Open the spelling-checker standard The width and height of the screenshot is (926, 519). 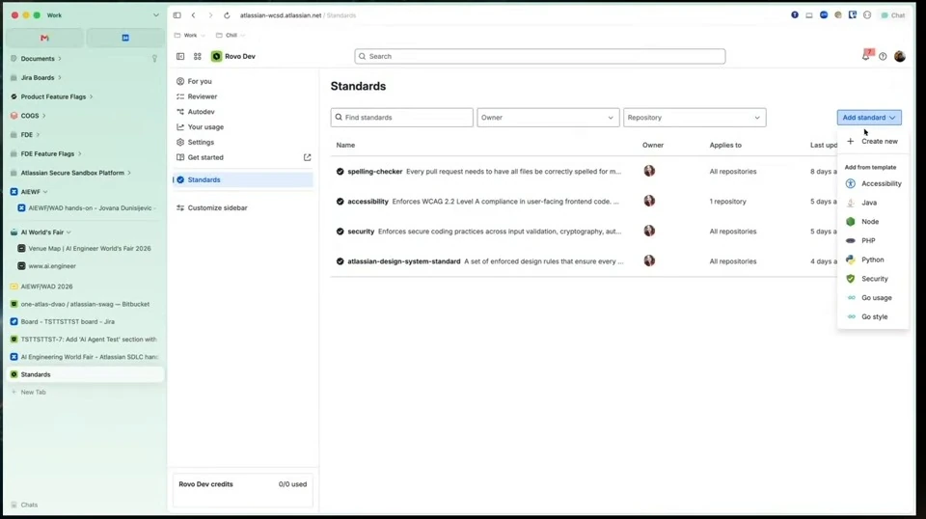[375, 171]
